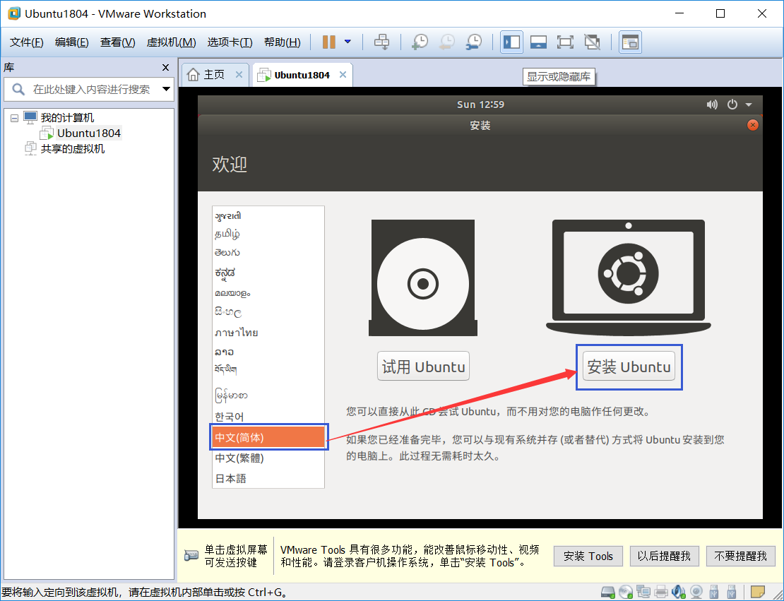784x601 pixels.
Task: Switch to the Ubuntu1804 tab
Action: pyautogui.click(x=302, y=75)
